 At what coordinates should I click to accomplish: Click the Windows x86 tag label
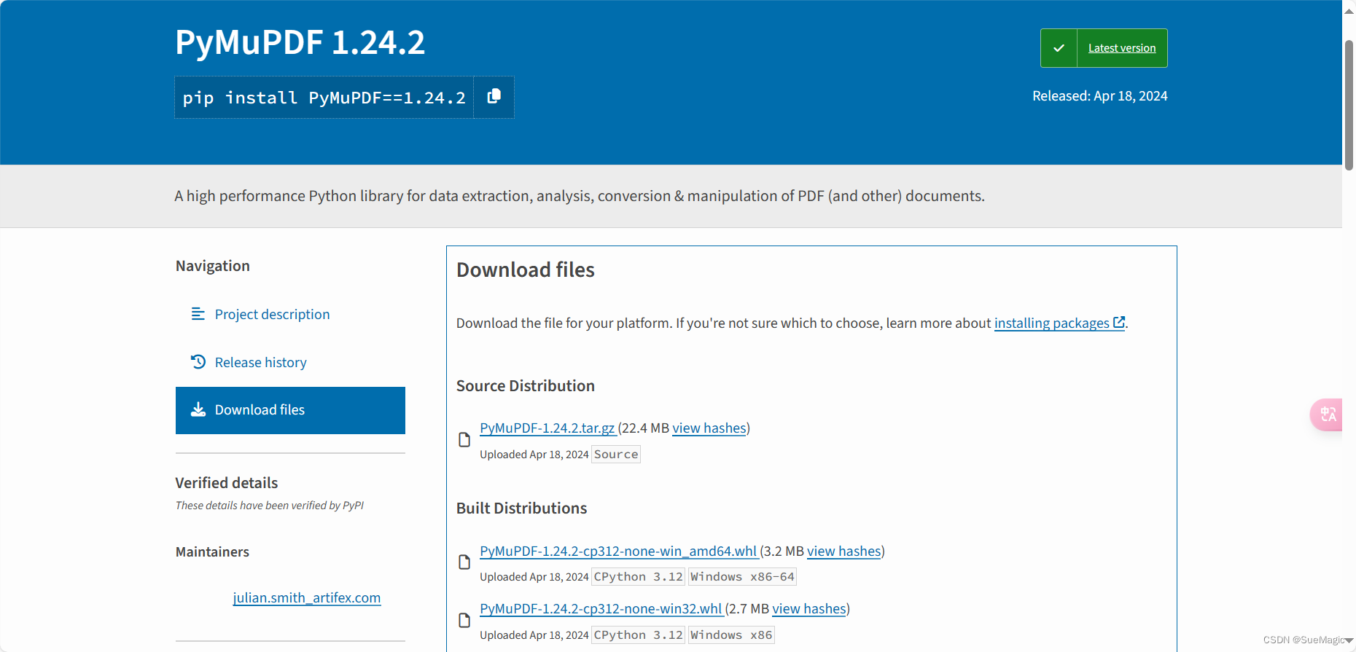click(x=731, y=635)
